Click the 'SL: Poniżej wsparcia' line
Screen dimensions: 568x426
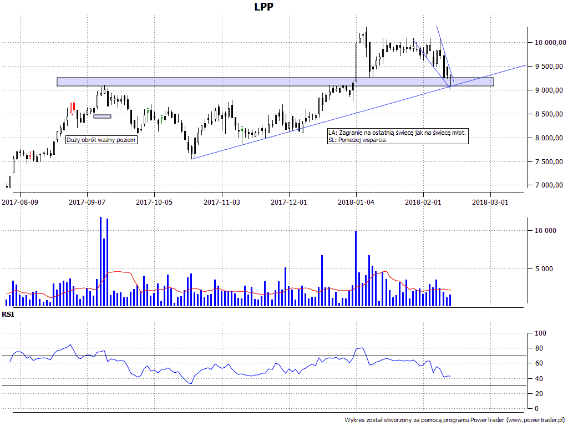(x=357, y=140)
